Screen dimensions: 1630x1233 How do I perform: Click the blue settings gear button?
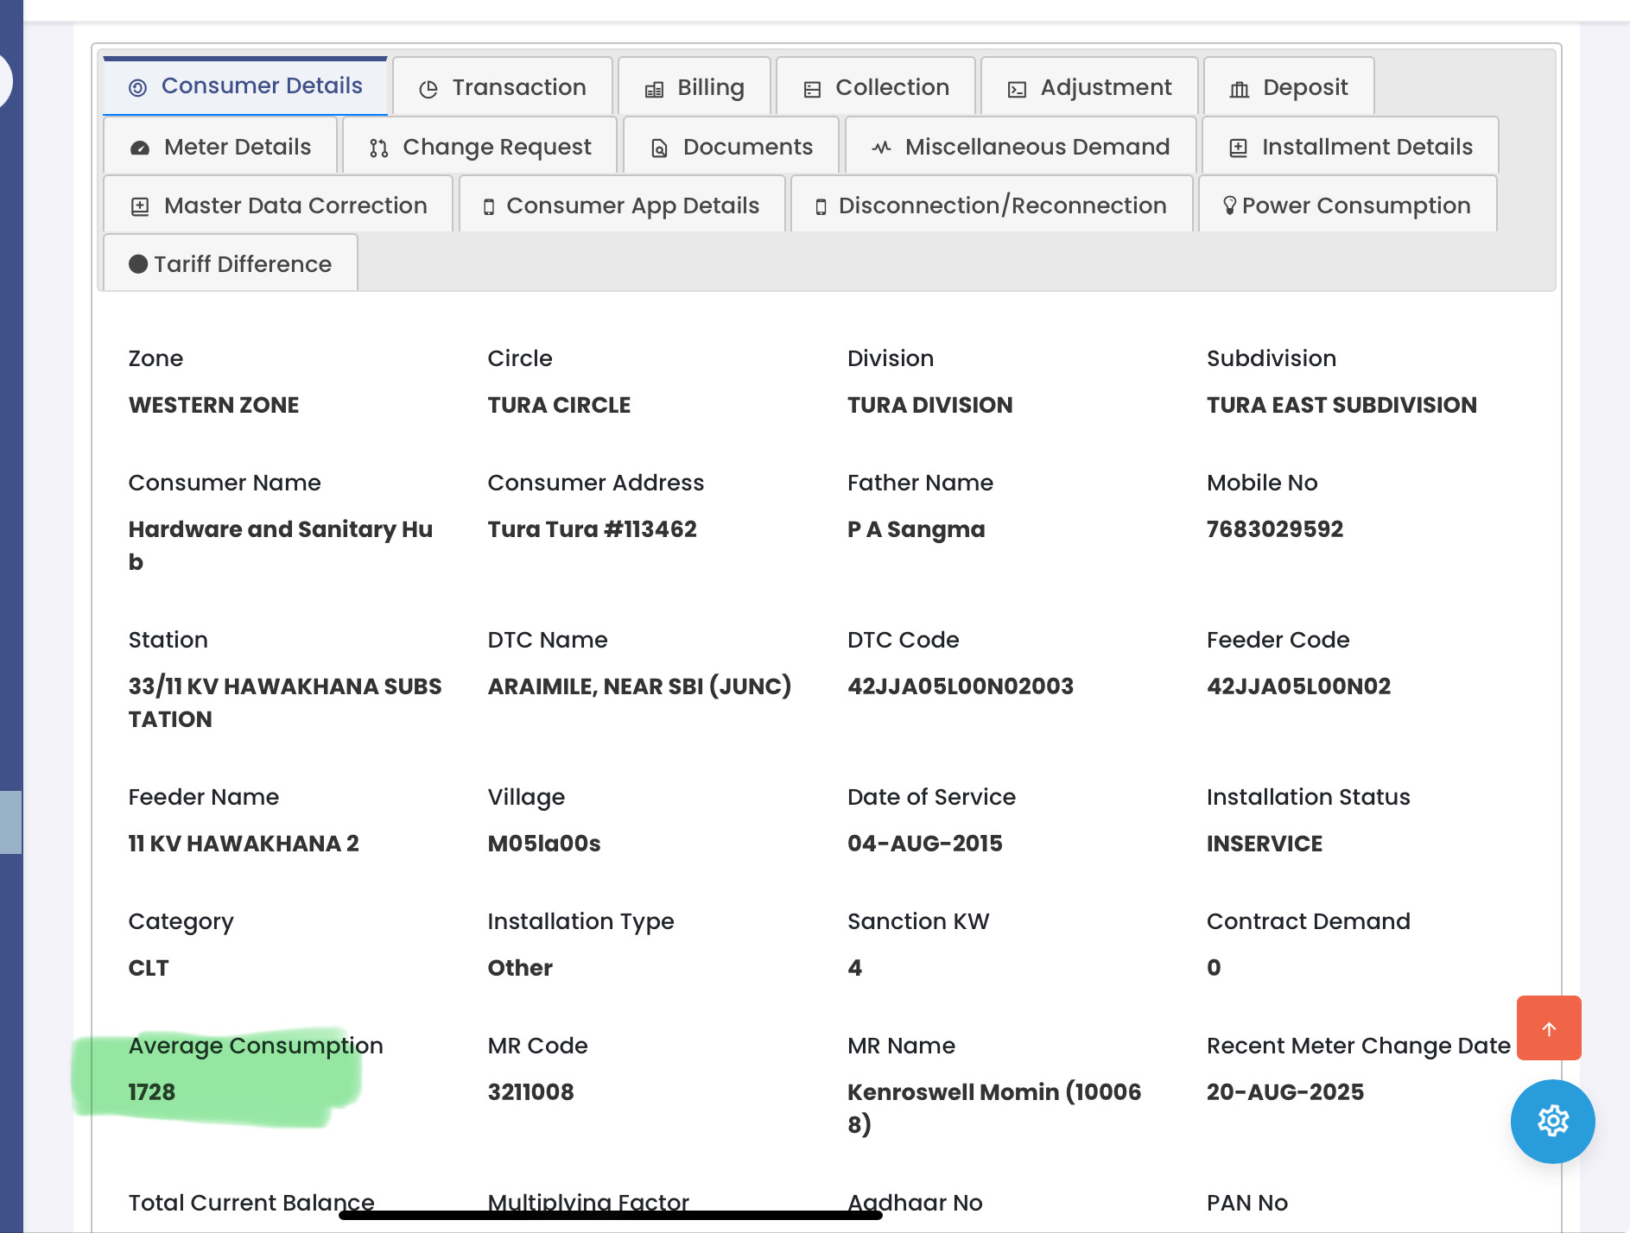[1552, 1121]
